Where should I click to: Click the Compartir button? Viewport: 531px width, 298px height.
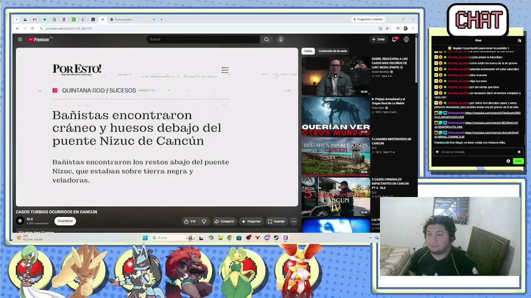pos(224,221)
